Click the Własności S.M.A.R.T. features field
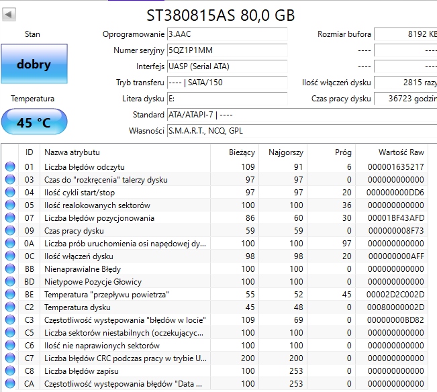Screen dimensions: 437x392 coord(301,131)
